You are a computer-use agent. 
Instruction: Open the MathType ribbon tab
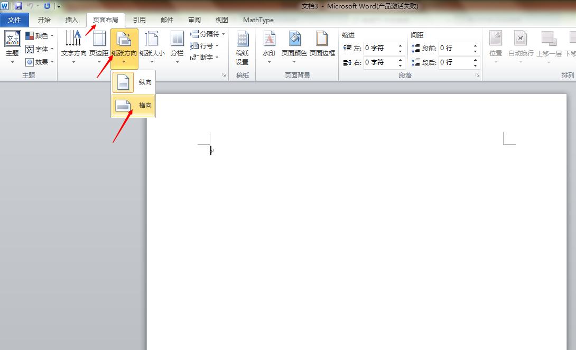(258, 20)
